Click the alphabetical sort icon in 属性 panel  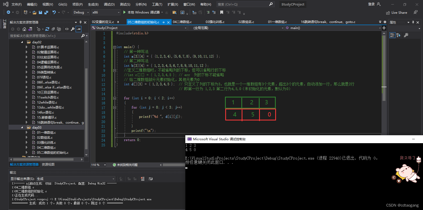click(398, 35)
